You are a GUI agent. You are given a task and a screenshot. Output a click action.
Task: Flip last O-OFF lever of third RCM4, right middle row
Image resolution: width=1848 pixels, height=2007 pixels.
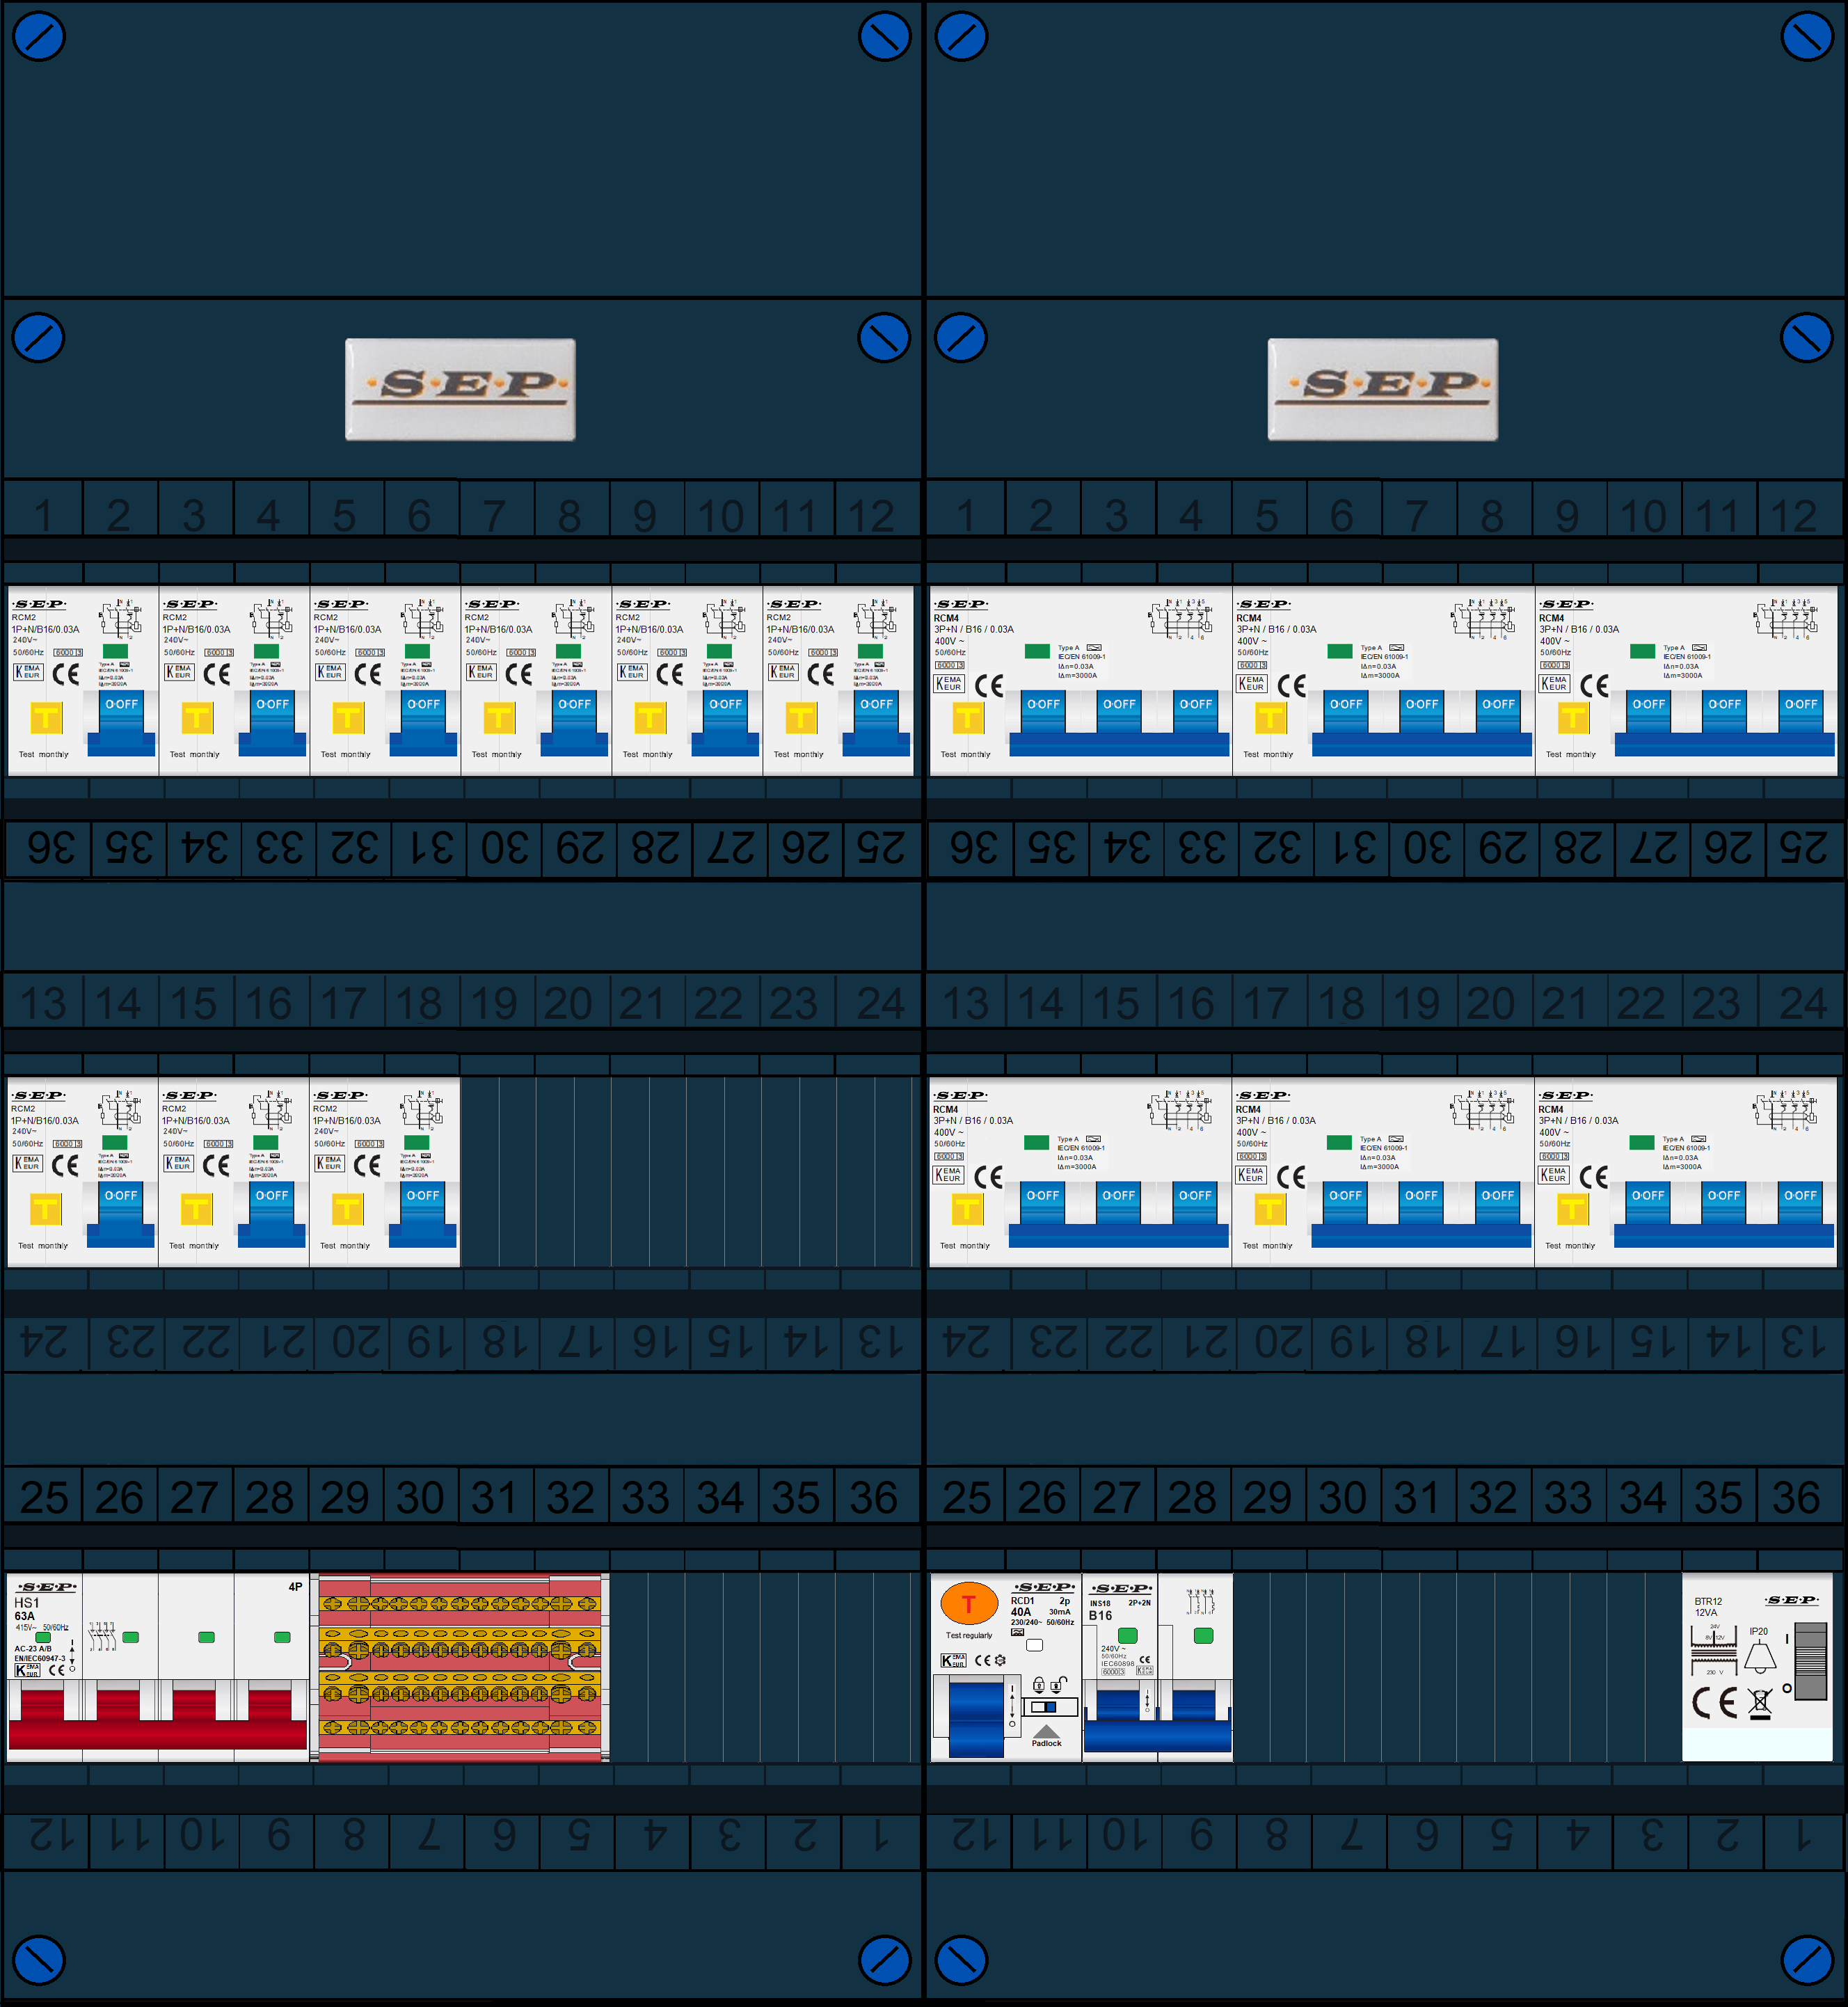1800,1203
